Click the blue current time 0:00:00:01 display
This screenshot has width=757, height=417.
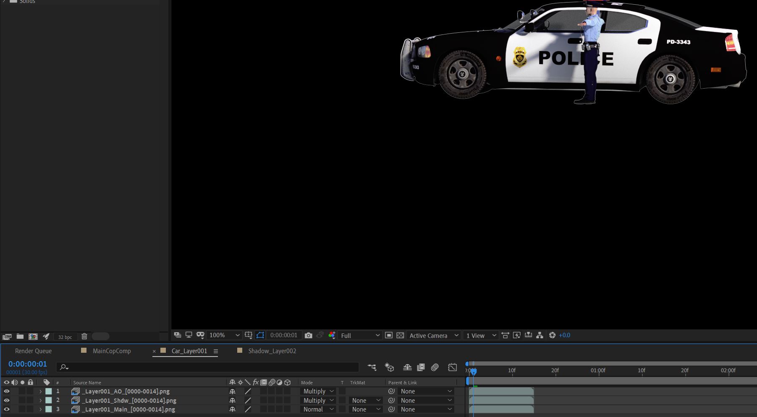(x=28, y=364)
